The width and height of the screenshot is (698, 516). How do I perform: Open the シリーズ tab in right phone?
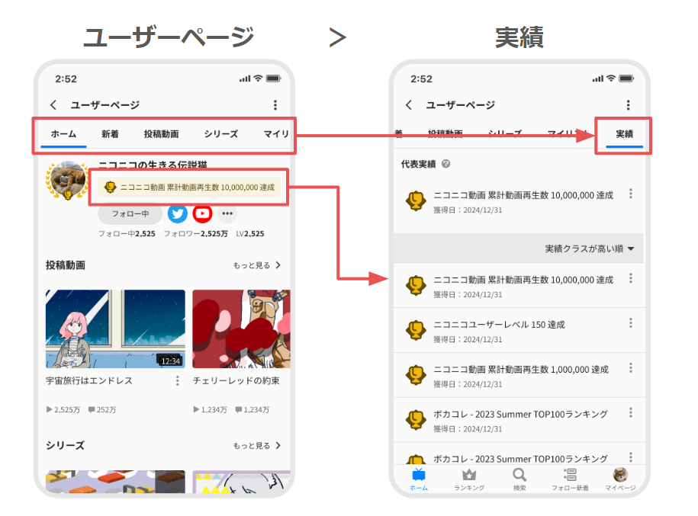pos(505,133)
